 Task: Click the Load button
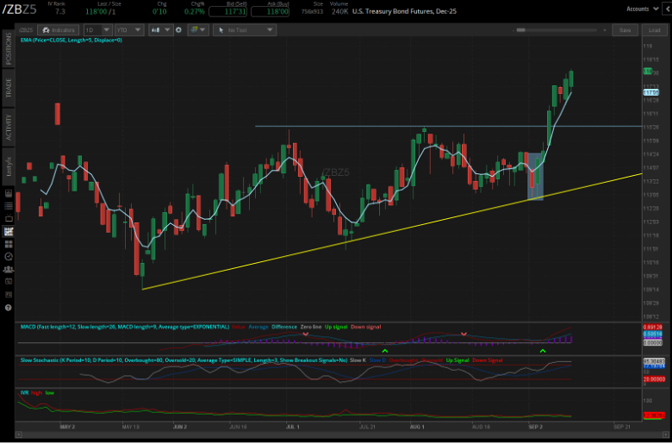click(655, 30)
